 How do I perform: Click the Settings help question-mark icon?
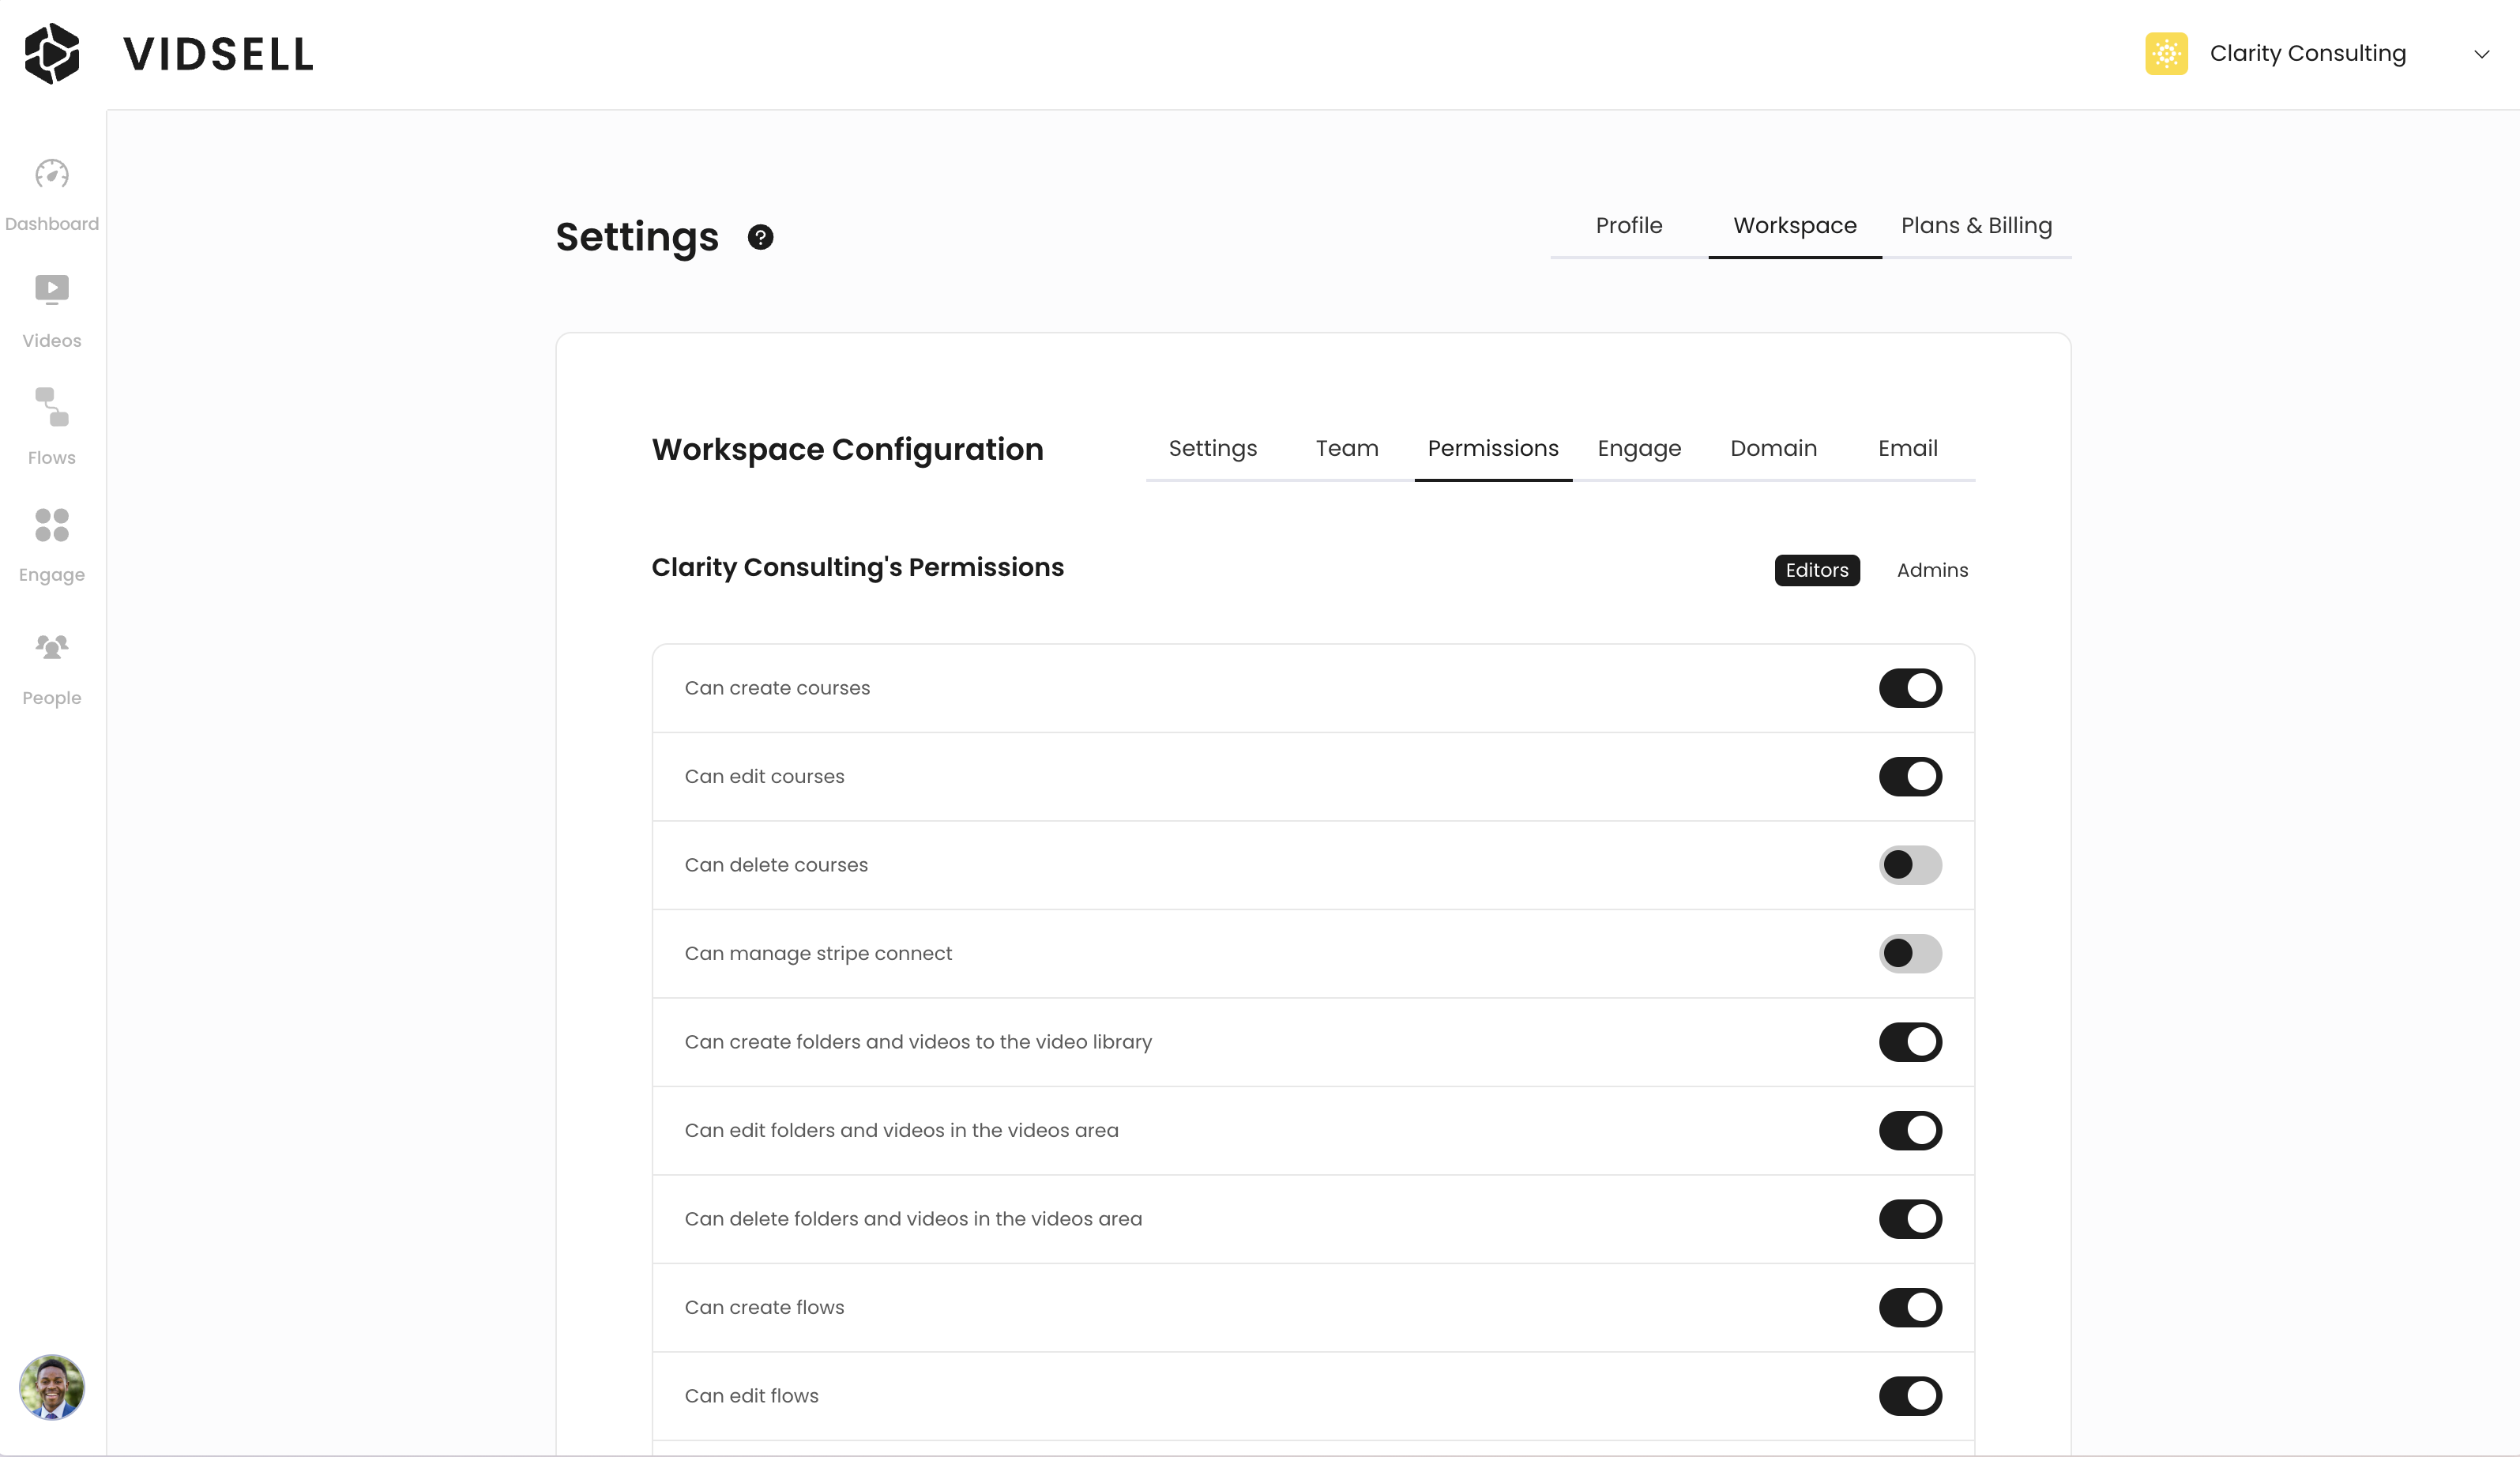pos(760,237)
